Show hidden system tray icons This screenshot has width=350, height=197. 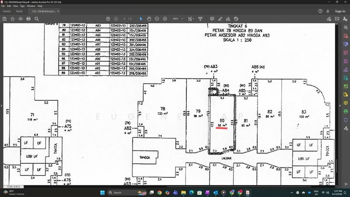click(x=292, y=193)
